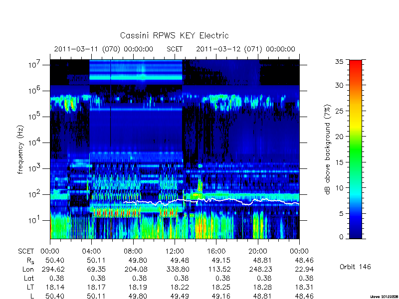Click the 10^2 frequency tick label
This screenshot has height=299, width=399.
point(35,194)
